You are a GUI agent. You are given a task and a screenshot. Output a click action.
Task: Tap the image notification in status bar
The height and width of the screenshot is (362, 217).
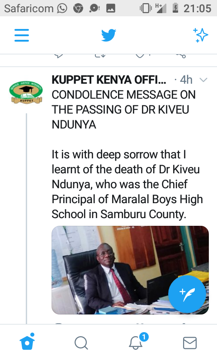pos(111,9)
